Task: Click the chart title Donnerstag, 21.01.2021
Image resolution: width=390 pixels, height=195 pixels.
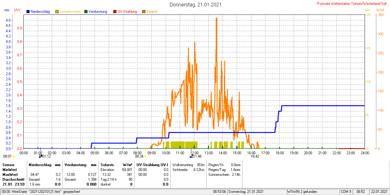Action: 196,5
